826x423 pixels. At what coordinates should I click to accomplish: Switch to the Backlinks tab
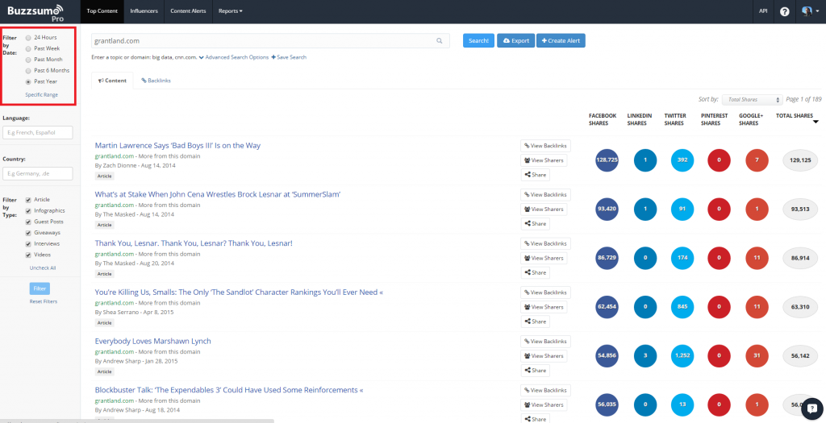[156, 81]
